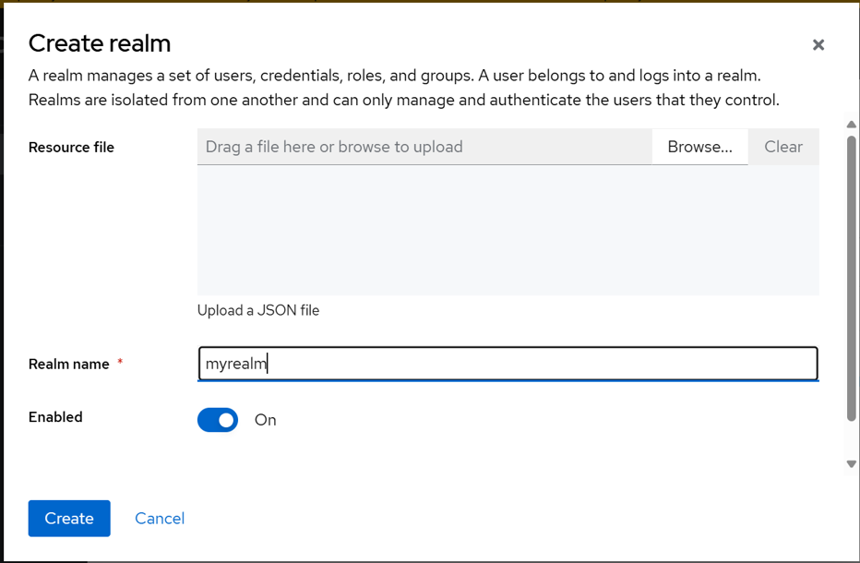Click the scrollbar track below the thumb
This screenshot has width=860, height=563.
click(851, 440)
